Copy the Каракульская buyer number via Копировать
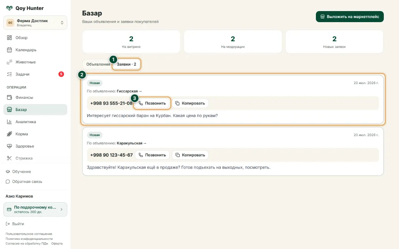 pos(190,155)
